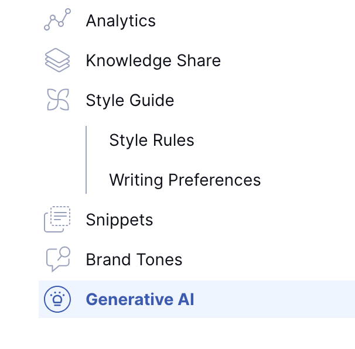Go to Knowledge Share
The width and height of the screenshot is (355, 349).
click(x=153, y=60)
